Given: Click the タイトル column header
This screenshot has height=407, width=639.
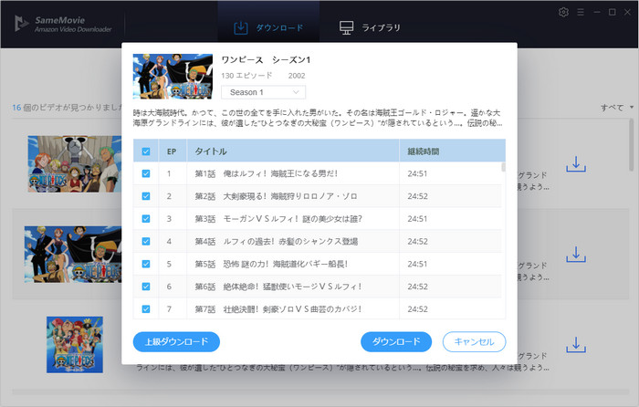Looking at the screenshot, I should pyautogui.click(x=293, y=151).
